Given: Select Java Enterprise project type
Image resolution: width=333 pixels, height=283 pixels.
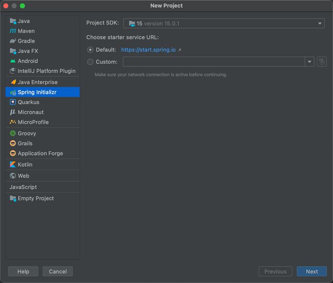Looking at the screenshot, I should tap(43, 82).
